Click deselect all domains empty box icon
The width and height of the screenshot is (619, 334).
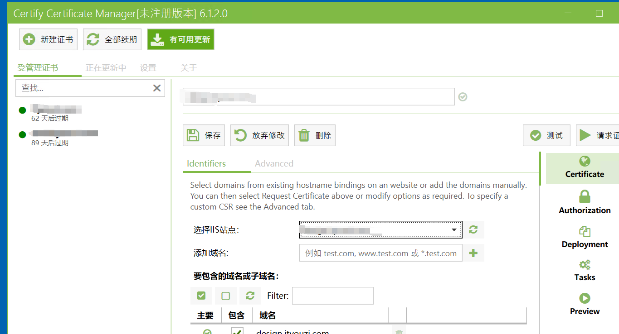pos(226,296)
